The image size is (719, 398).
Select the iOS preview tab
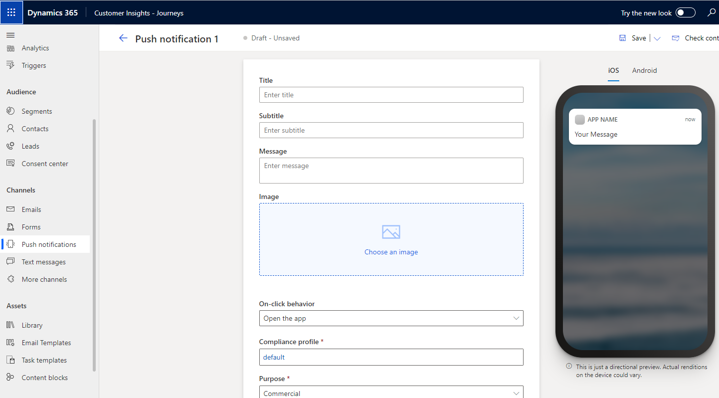pos(613,70)
